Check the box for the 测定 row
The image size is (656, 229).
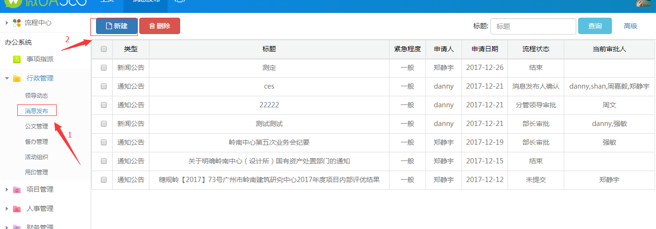click(104, 68)
